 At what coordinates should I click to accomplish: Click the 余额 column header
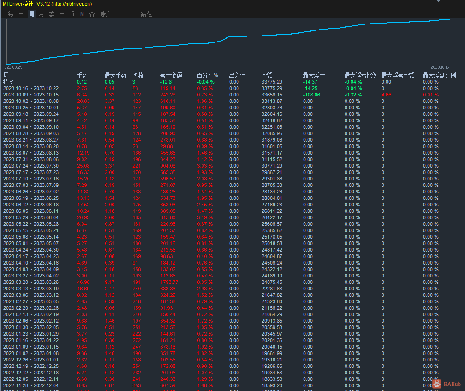[x=267, y=75]
